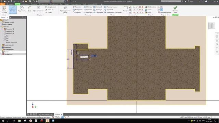Apply the concentric constraint icon
The height and width of the screenshot is (123, 219).
pyautogui.click(x=140, y=7)
